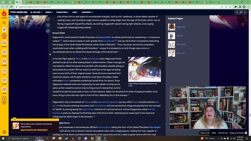The height and width of the screenshot is (141, 251).
Task: Open the Chrome profile avatar
Action: point(244,7)
